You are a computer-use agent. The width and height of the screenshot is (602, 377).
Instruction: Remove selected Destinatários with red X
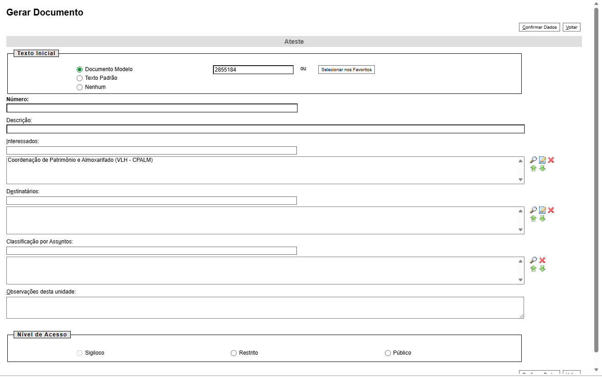coord(551,210)
